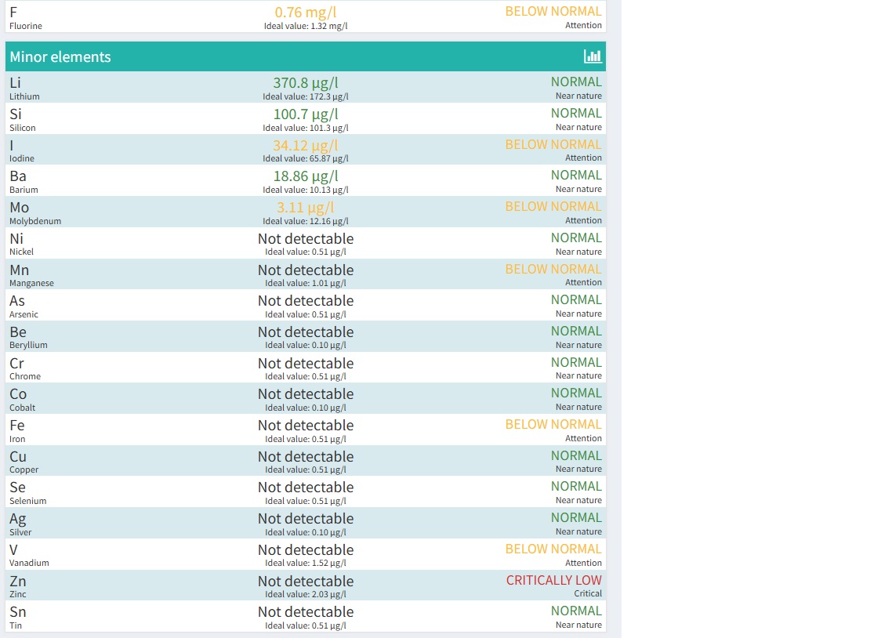This screenshot has height=638, width=892.
Task: Select the Sn element symbol
Action: coord(17,612)
